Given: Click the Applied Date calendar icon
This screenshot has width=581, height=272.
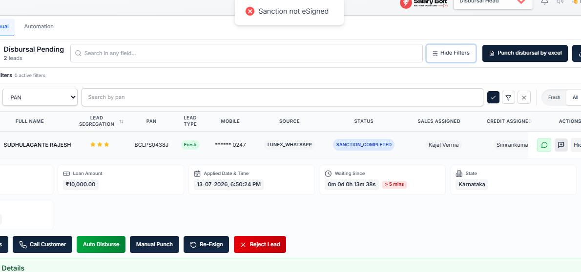Looking at the screenshot, I should (x=197, y=173).
